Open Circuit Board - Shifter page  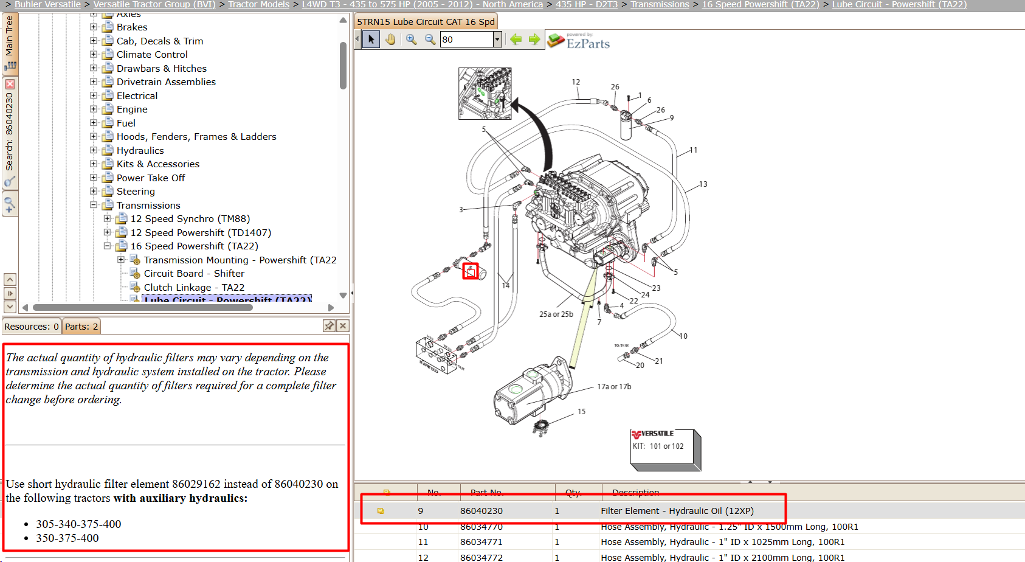(x=194, y=274)
